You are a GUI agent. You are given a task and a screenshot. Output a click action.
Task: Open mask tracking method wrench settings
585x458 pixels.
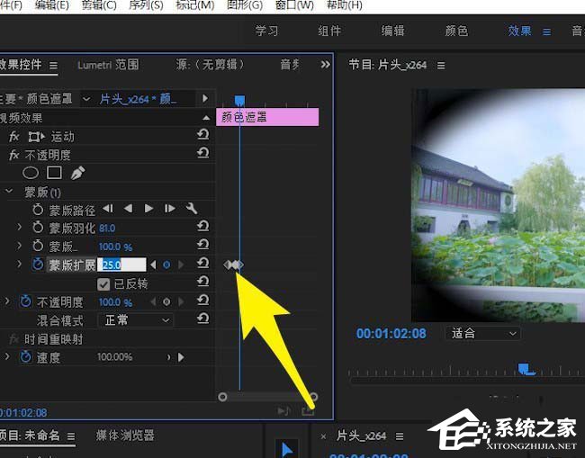pyautogui.click(x=192, y=209)
